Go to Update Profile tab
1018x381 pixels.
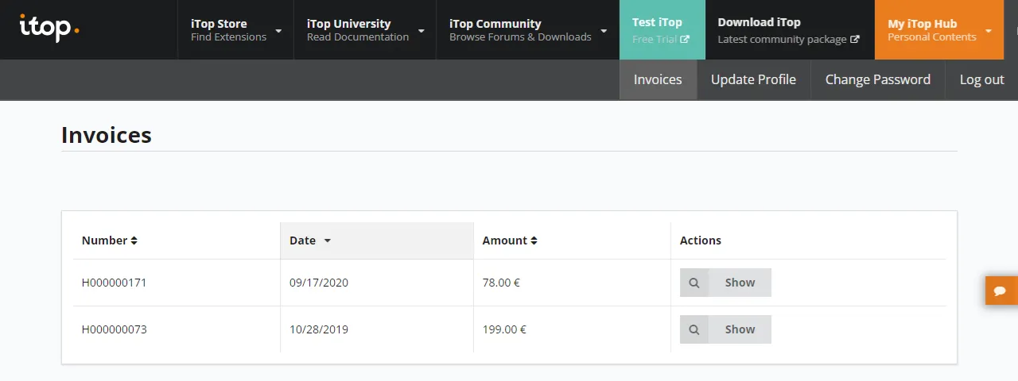tap(753, 79)
